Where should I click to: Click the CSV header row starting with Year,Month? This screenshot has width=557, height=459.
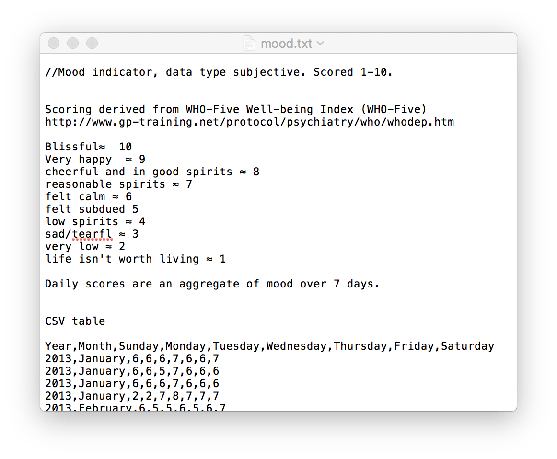269,346
